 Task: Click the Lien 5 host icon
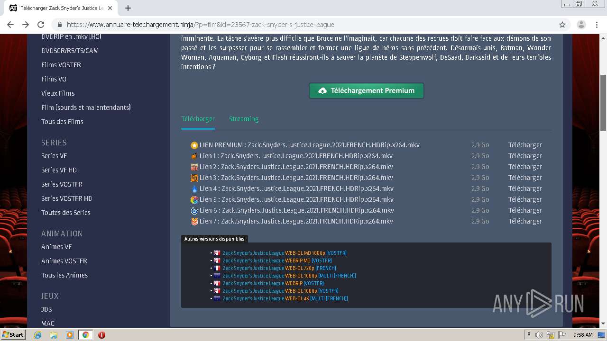click(194, 200)
